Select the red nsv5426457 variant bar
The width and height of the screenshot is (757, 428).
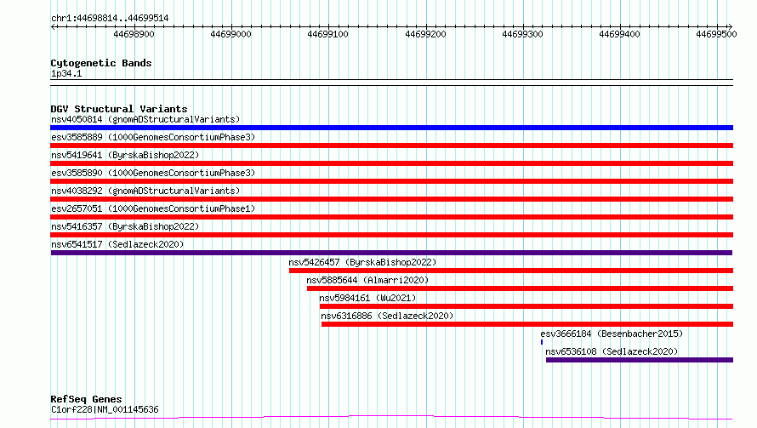pos(511,271)
